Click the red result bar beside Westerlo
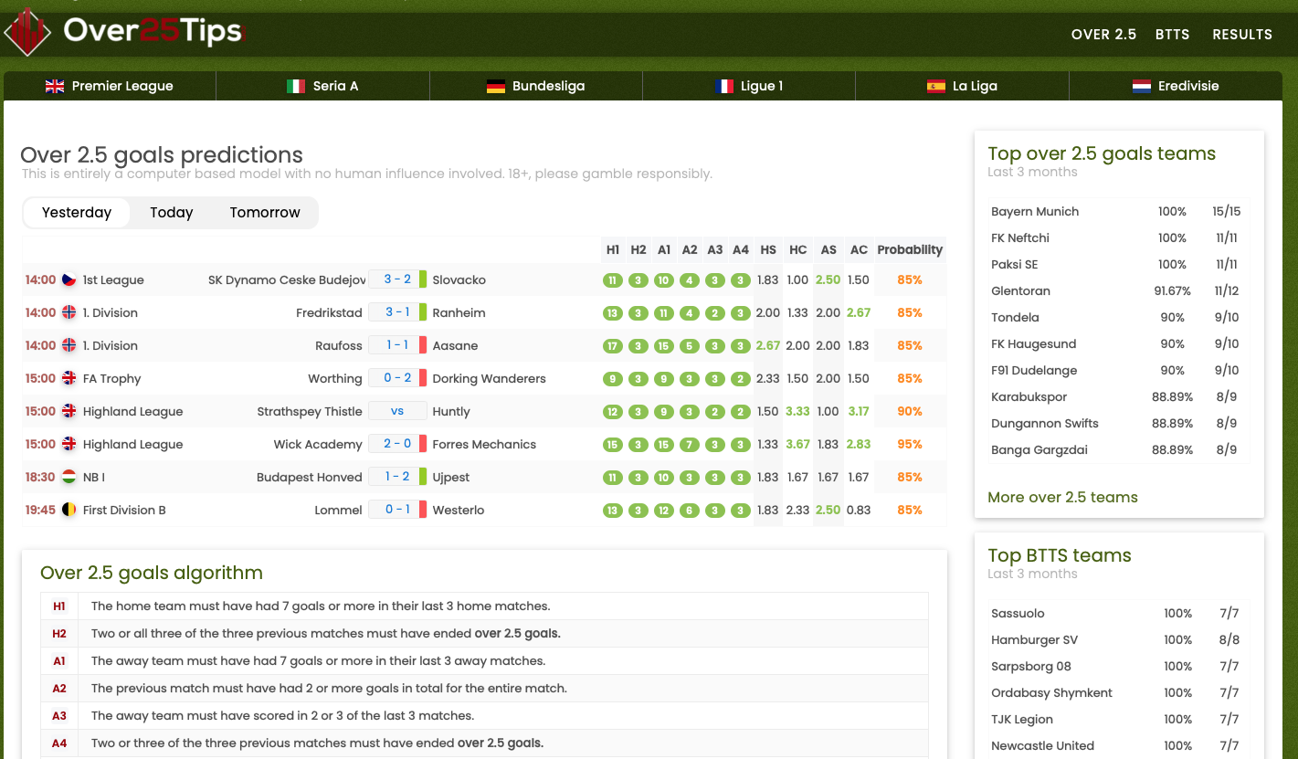 click(x=423, y=510)
